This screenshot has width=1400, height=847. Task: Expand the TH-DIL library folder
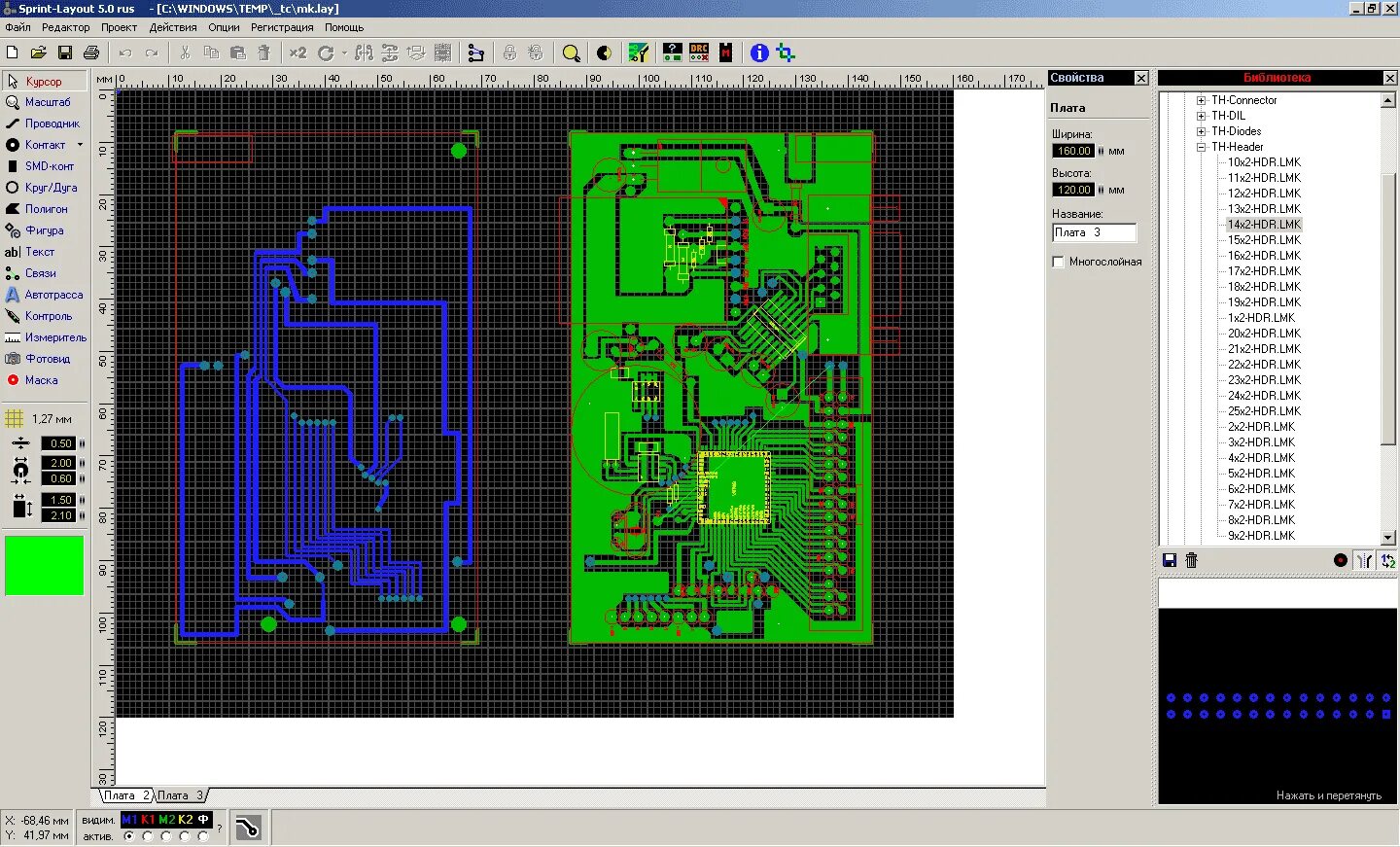1202,116
